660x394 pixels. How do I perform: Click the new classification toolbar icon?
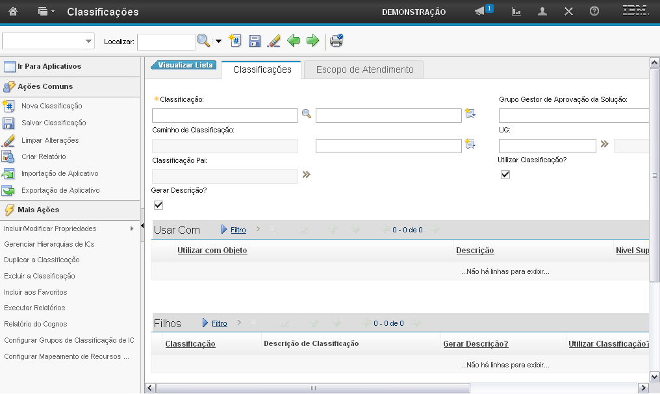[236, 41]
